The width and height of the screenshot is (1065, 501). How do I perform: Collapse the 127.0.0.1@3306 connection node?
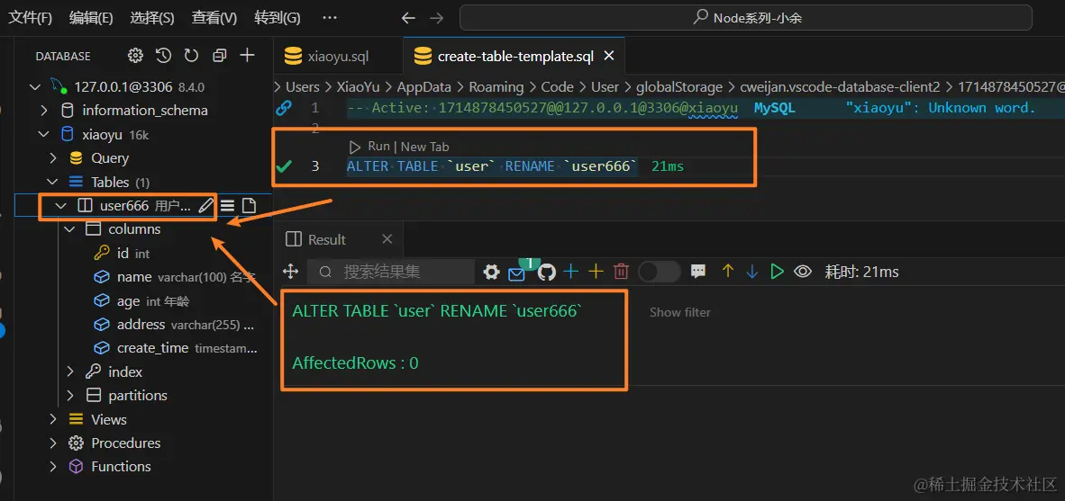pyautogui.click(x=35, y=86)
